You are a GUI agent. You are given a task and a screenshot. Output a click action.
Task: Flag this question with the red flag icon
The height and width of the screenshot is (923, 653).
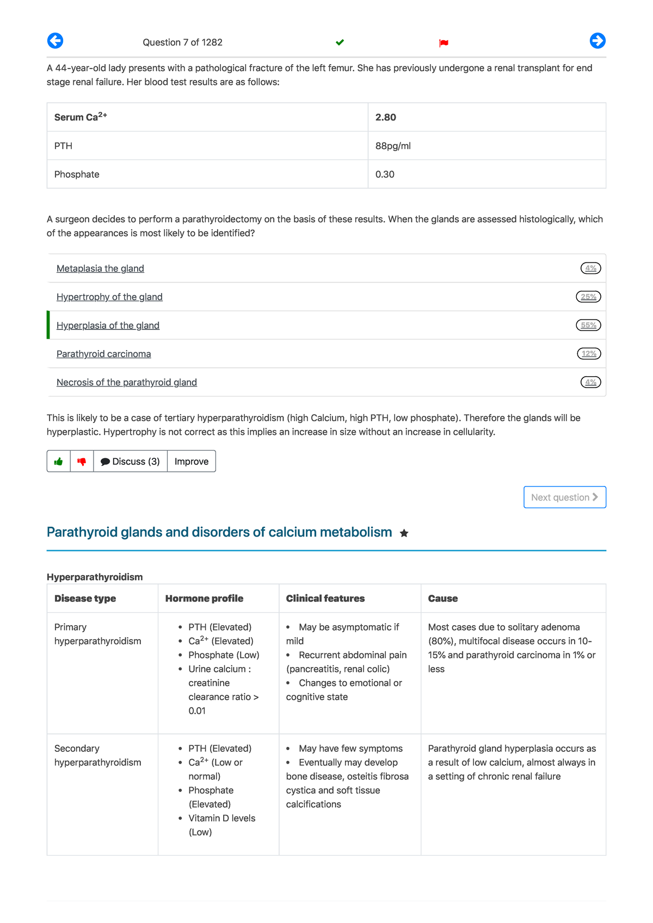(443, 42)
